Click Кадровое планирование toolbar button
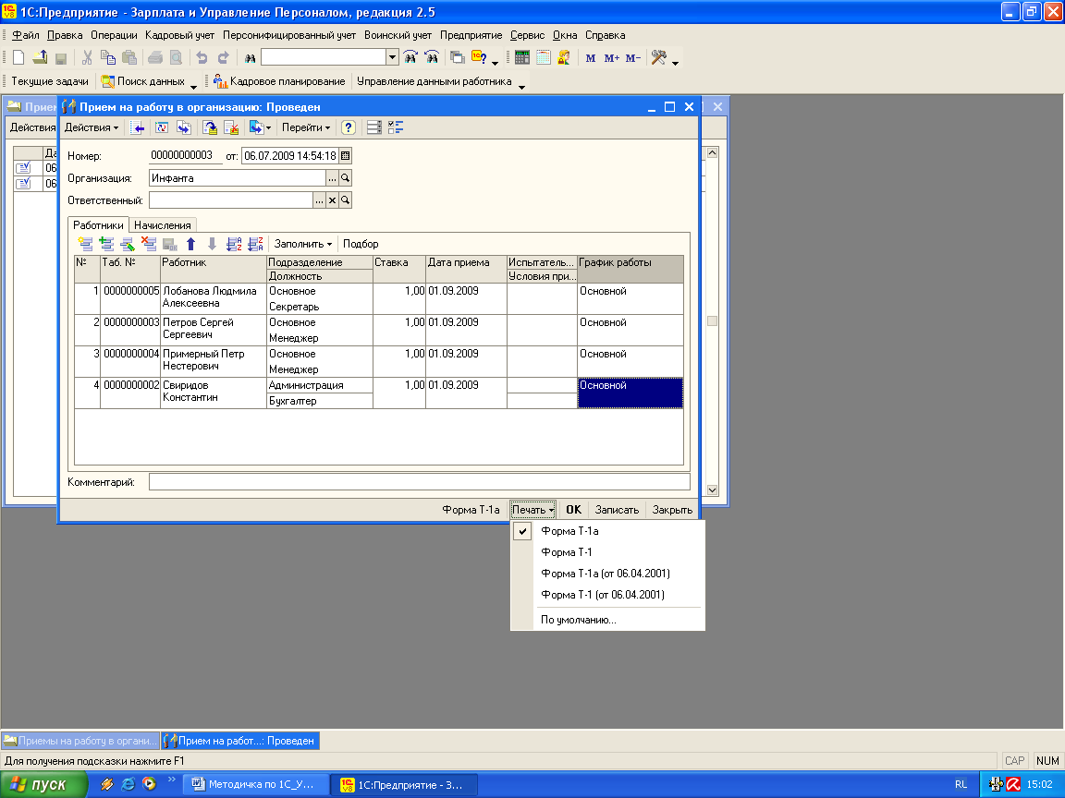The width and height of the screenshot is (1065, 798). pos(279,81)
